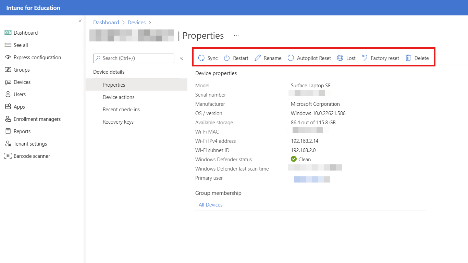Delete the device using the trash icon

coord(408,58)
